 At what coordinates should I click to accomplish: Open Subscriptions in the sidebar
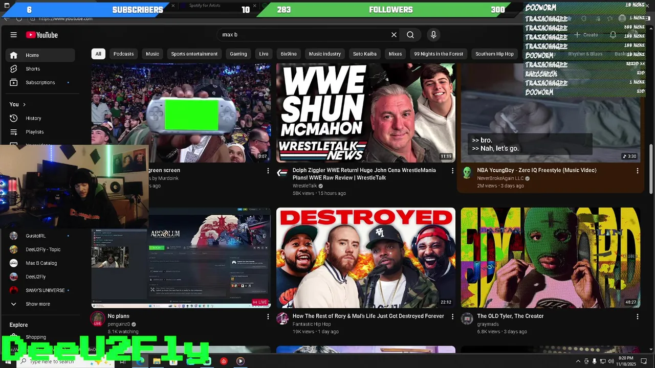(x=40, y=83)
